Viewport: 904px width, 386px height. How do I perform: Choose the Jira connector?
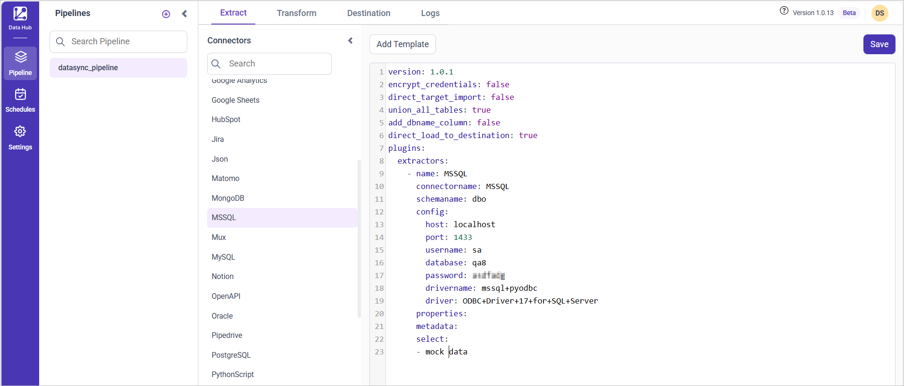[218, 140]
